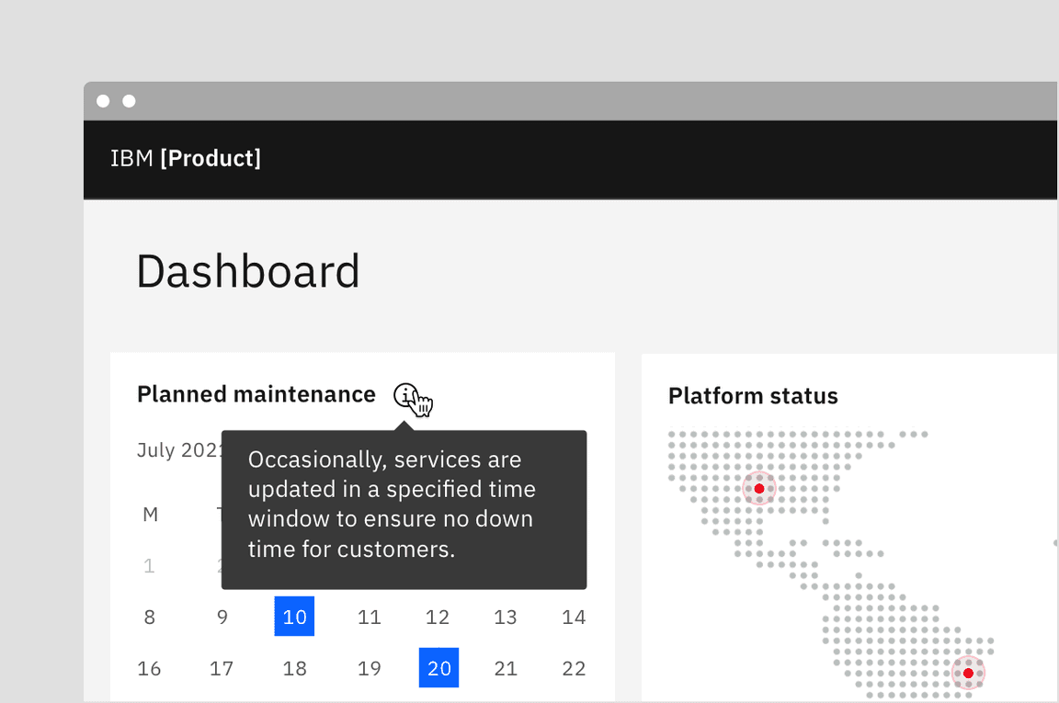Screen dimensions: 1059x703
Task: Click the red status marker over South America
Action: point(968,673)
